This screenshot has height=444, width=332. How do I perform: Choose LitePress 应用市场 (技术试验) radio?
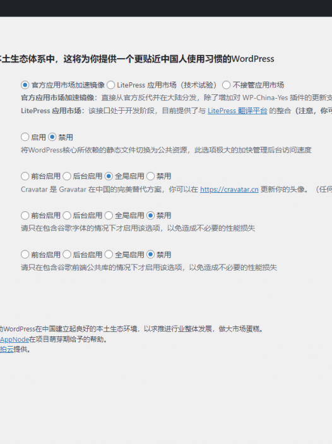pyautogui.click(x=110, y=85)
